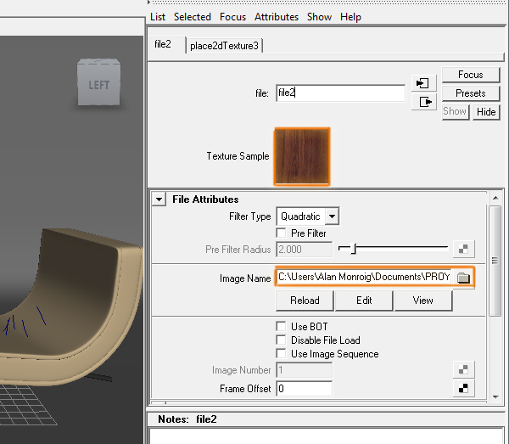Image resolution: width=509 pixels, height=444 pixels.
Task: Click the map button next to Image Number
Action: pyautogui.click(x=463, y=369)
